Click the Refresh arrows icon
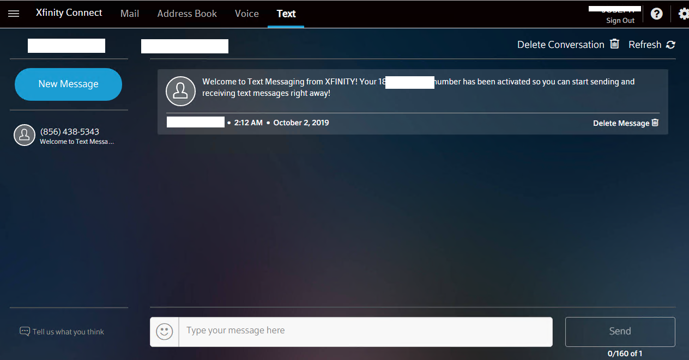Viewport: 689px width, 360px height. [670, 45]
